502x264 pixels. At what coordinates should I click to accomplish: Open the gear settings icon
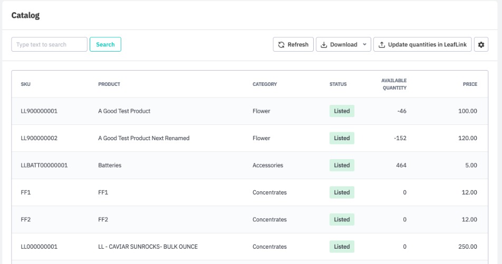480,45
